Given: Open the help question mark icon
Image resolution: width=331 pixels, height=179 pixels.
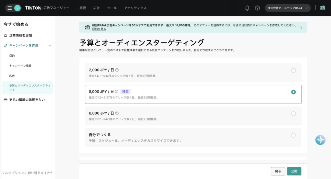Looking at the screenshot, I should [257, 8].
